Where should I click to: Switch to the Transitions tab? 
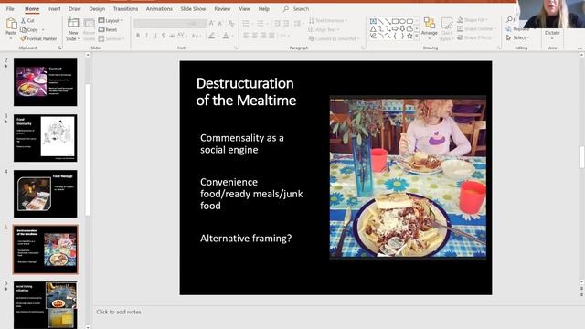click(x=125, y=8)
